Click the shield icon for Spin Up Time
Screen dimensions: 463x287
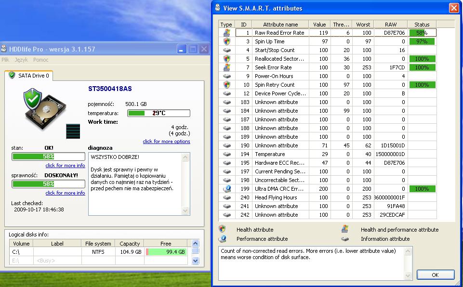tap(227, 41)
